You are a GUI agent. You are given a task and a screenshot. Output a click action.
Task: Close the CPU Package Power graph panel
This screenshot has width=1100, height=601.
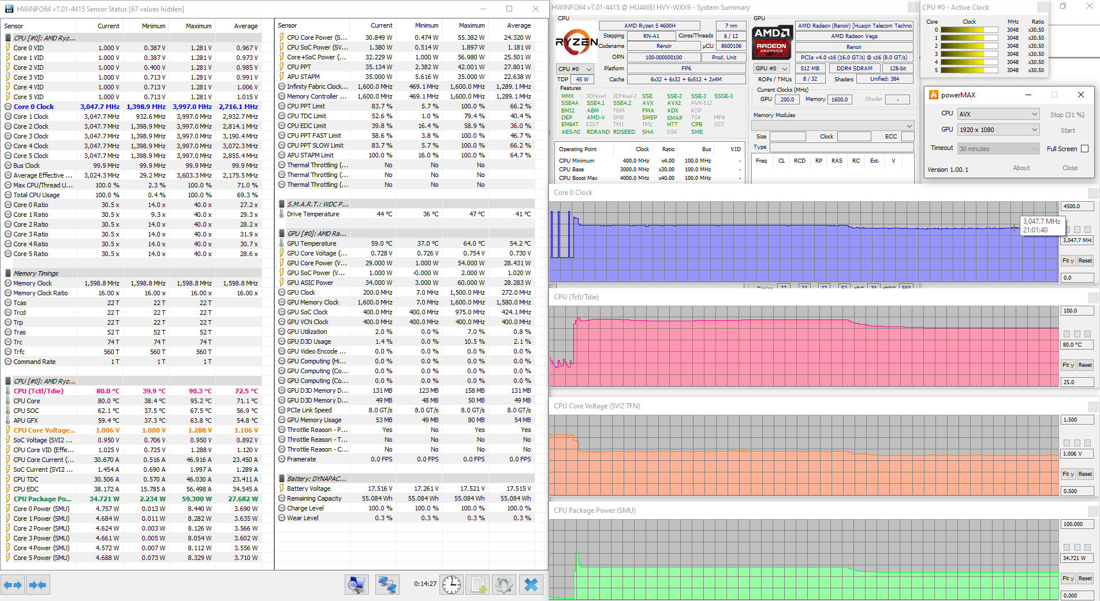coord(1093,510)
